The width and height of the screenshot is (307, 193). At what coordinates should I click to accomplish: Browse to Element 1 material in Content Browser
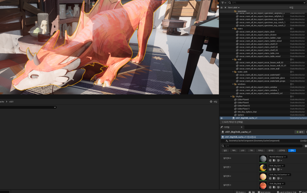pos(274,170)
